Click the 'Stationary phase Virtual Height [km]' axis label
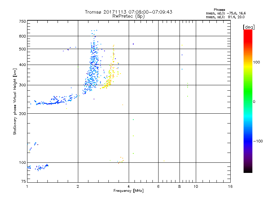This screenshot has height=203, width=271. (15, 102)
